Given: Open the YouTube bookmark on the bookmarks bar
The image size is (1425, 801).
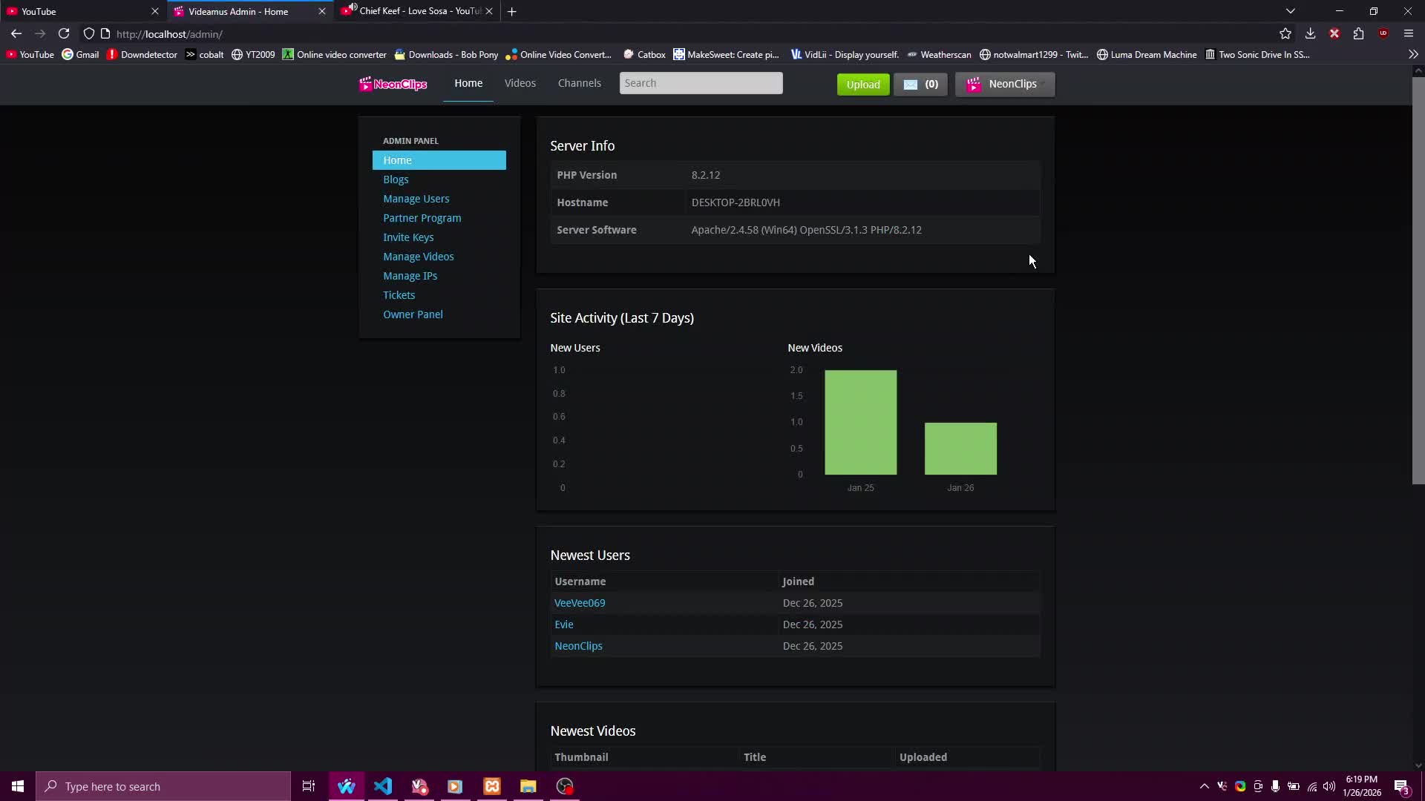Looking at the screenshot, I should [x=30, y=54].
